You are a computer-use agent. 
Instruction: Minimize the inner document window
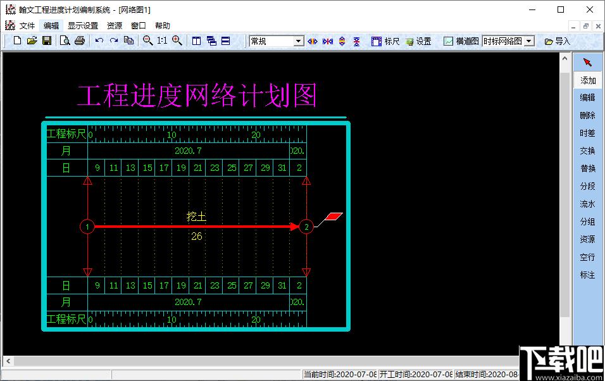573,26
